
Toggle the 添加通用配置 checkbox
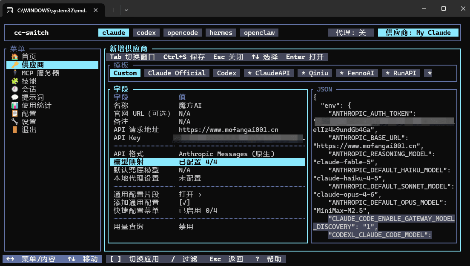point(184,203)
